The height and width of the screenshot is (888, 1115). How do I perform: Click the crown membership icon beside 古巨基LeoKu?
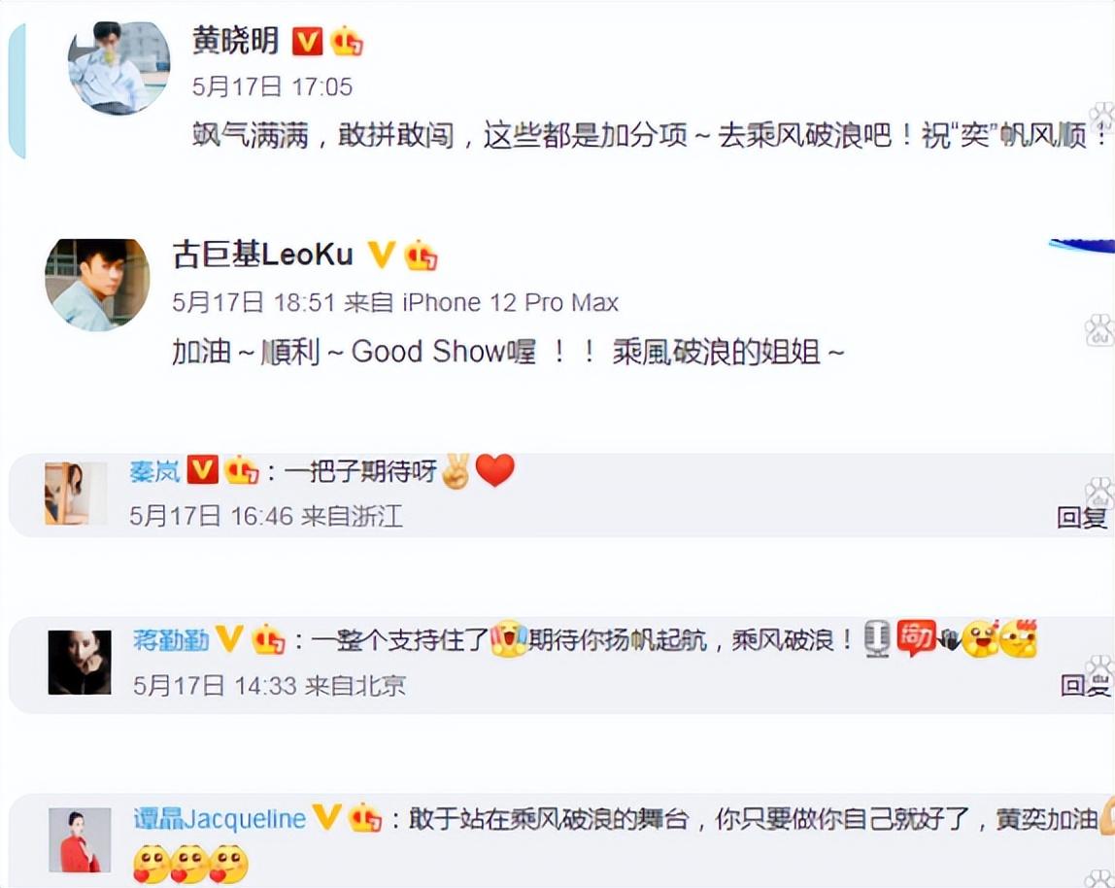[421, 256]
